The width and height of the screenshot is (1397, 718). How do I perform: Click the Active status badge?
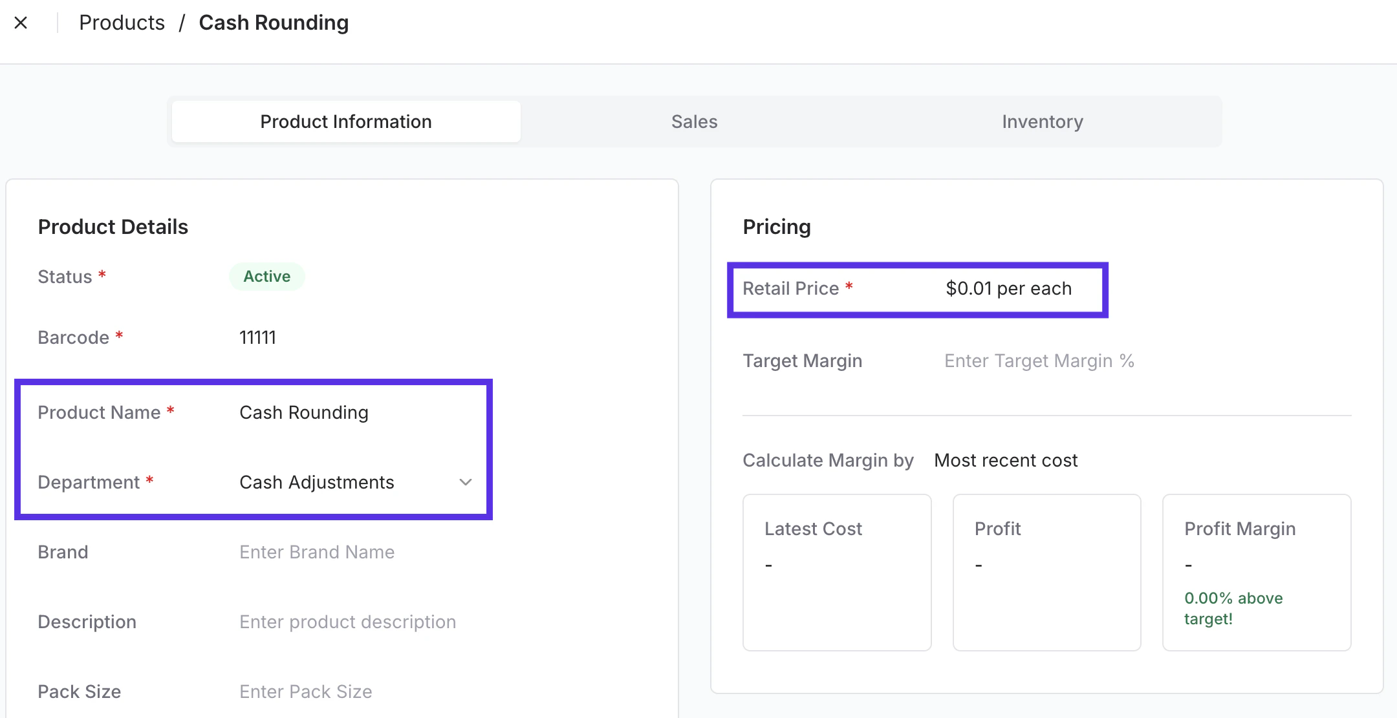pos(266,277)
